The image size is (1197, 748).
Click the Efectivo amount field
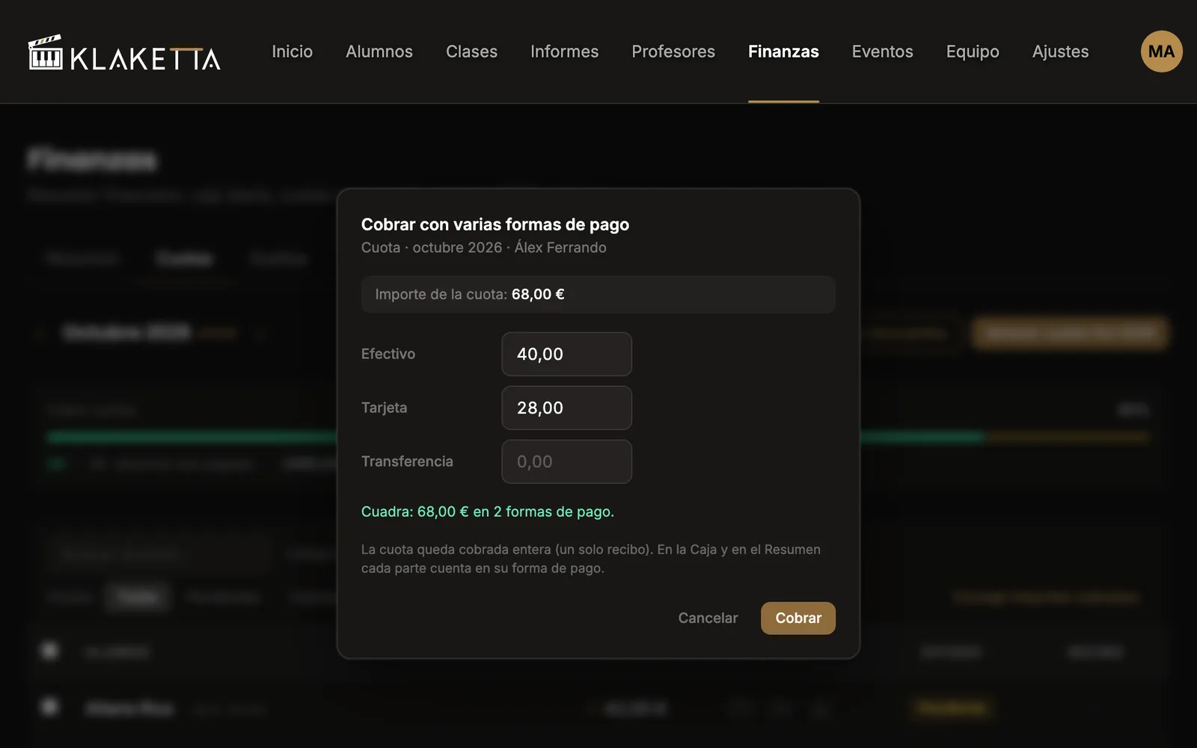click(566, 354)
